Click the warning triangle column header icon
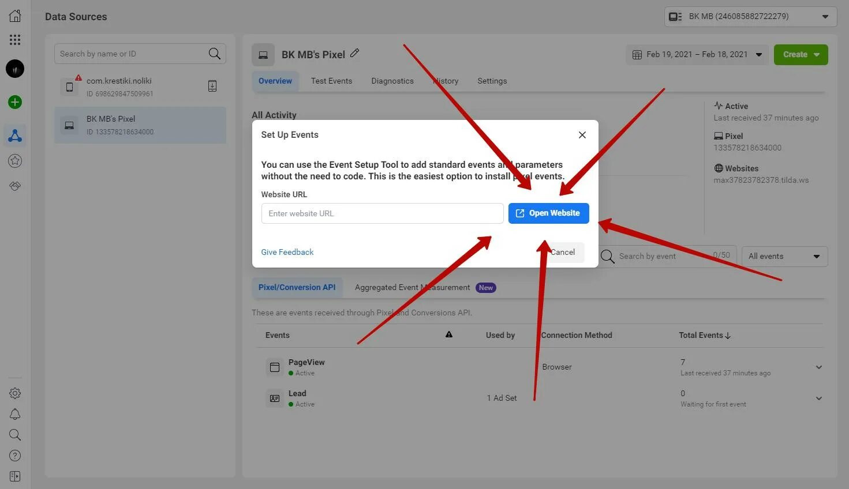The width and height of the screenshot is (849, 489). 449,334
